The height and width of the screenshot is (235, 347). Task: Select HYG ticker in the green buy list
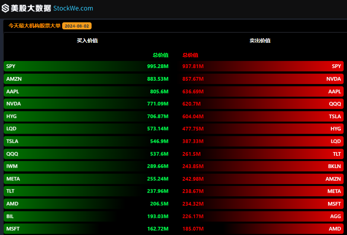pyautogui.click(x=12, y=116)
